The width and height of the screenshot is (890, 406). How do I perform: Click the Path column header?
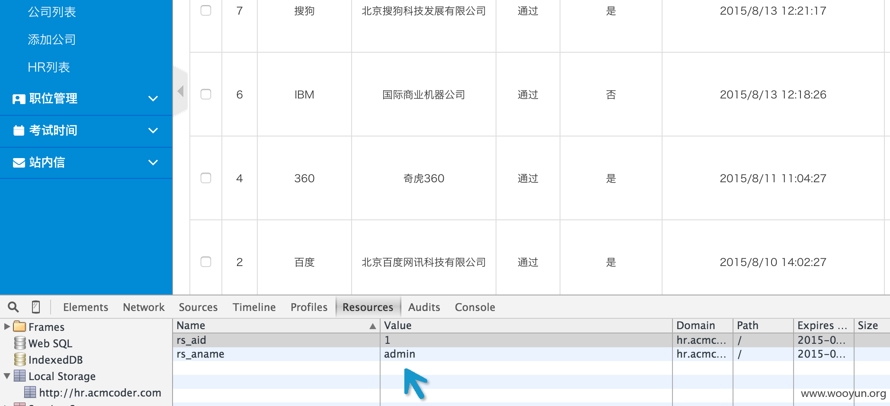point(763,326)
